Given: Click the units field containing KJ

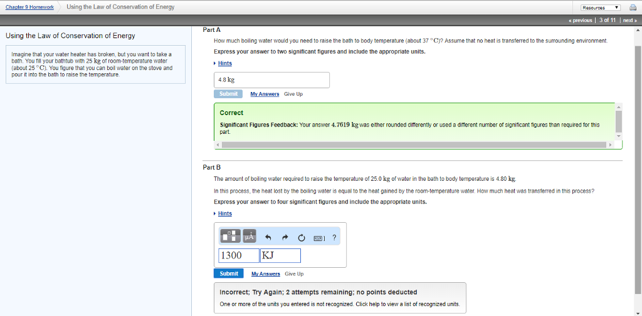Looking at the screenshot, I should (280, 255).
